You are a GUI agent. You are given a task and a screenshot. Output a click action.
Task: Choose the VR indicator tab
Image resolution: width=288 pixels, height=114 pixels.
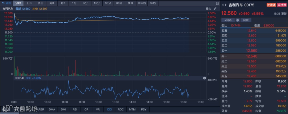click(98, 109)
